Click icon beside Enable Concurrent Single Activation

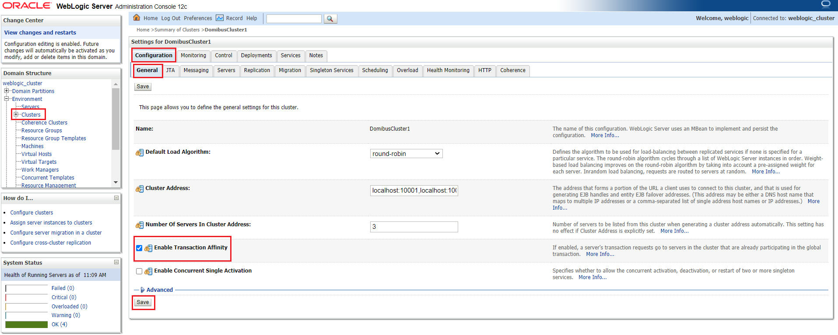point(148,271)
